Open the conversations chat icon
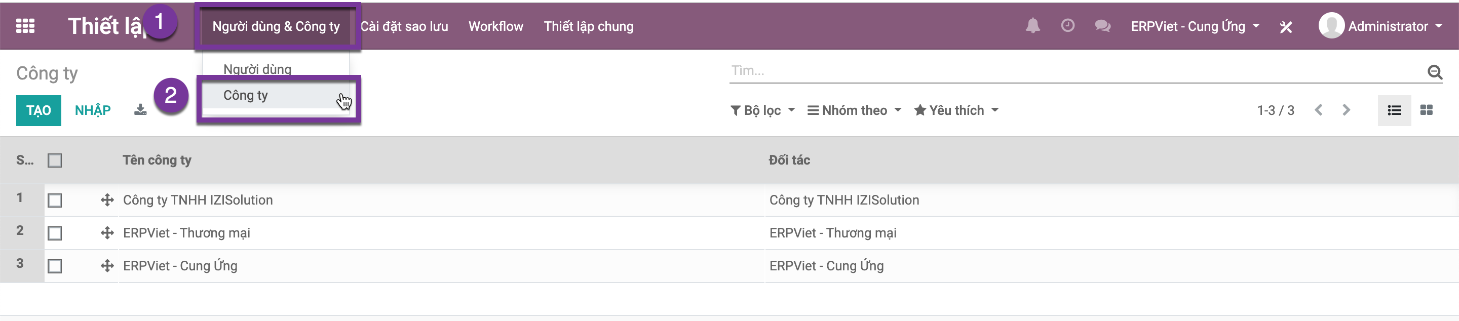 [x=1102, y=26]
